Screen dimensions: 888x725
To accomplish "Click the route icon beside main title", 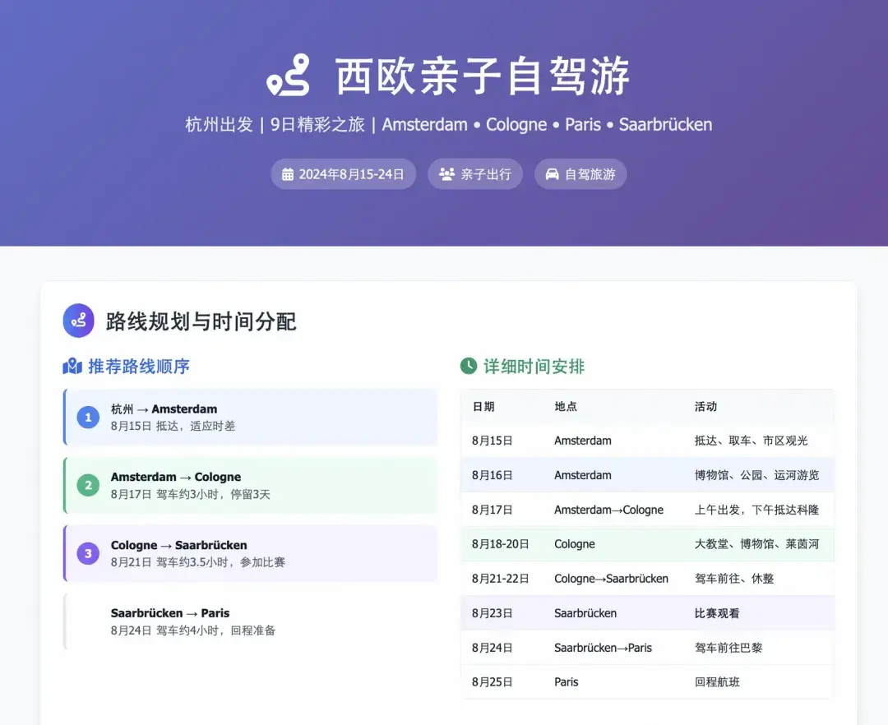I will tap(289, 76).
